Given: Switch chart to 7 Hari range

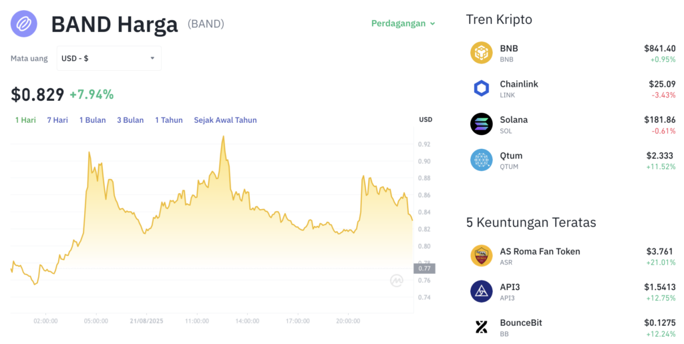Looking at the screenshot, I should 57,120.
